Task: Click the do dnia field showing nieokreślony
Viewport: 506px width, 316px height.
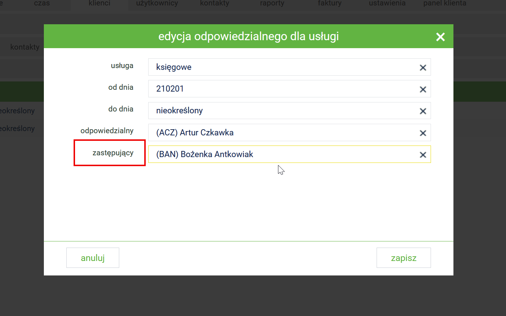Action: [283, 111]
